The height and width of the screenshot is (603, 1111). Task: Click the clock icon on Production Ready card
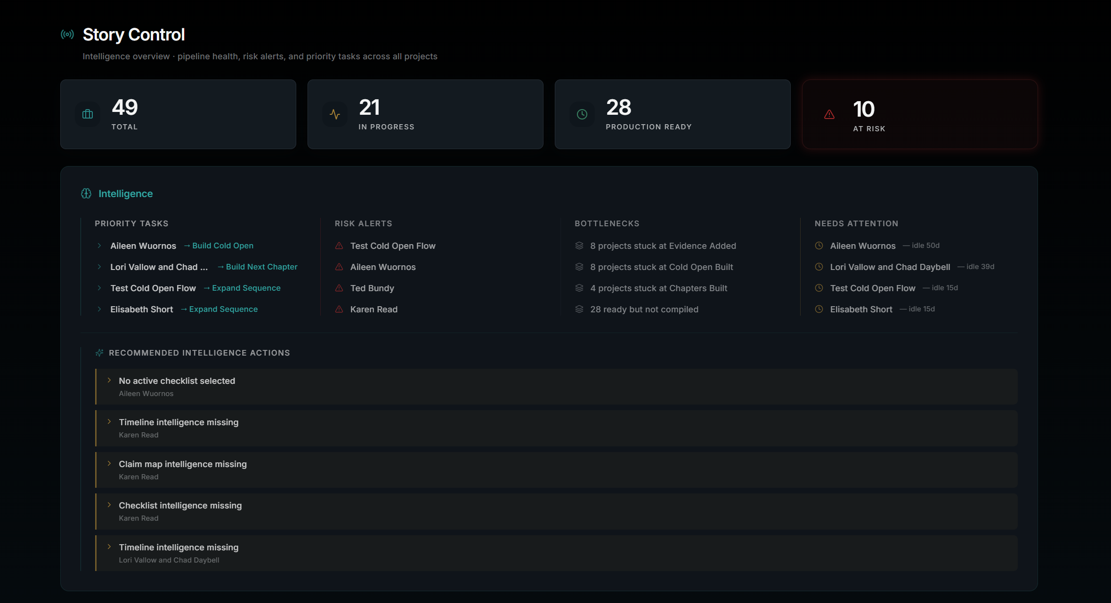click(582, 114)
